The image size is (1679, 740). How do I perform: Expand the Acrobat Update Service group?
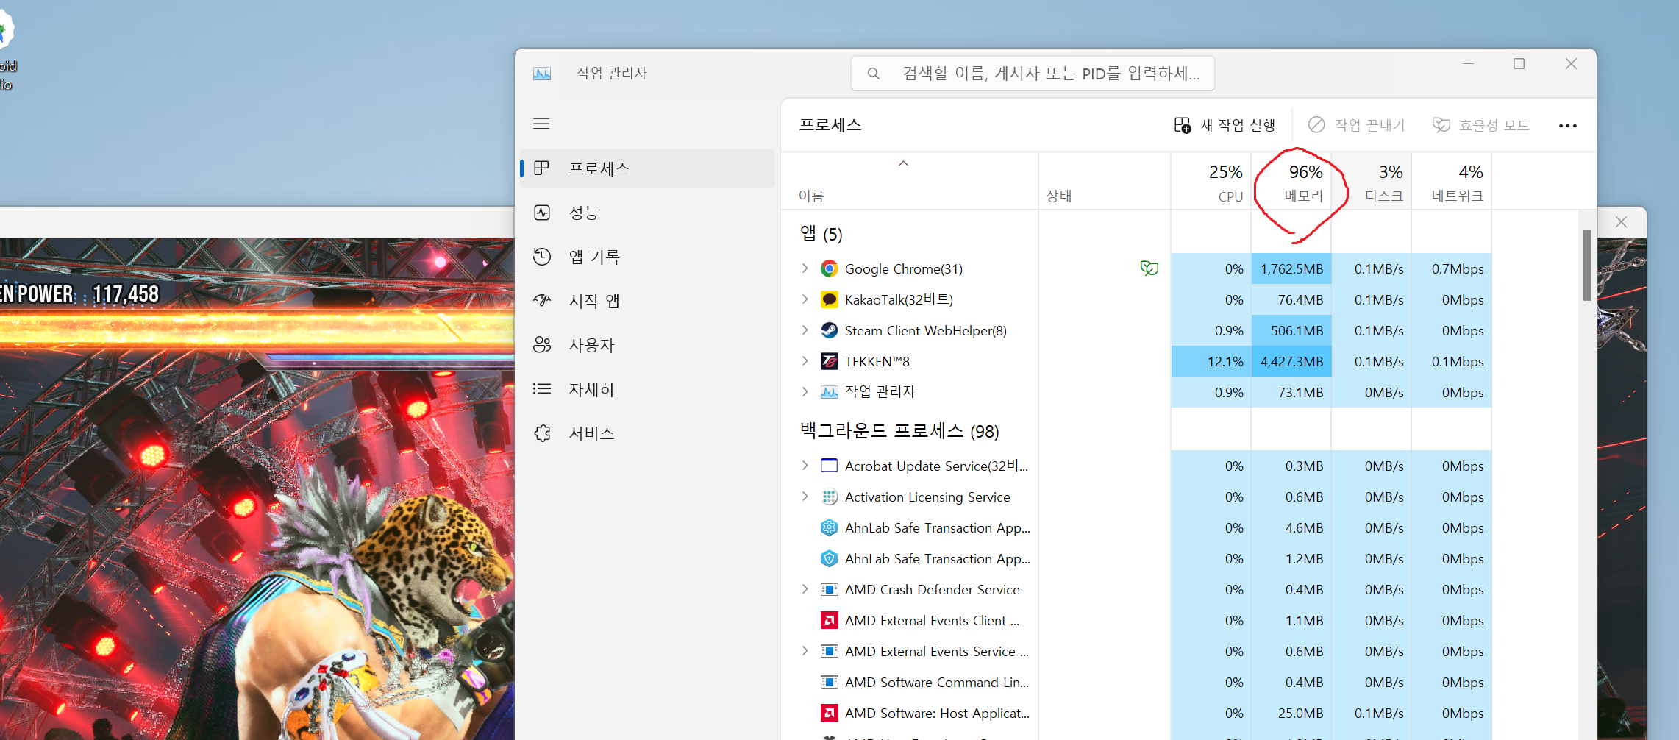coord(805,466)
